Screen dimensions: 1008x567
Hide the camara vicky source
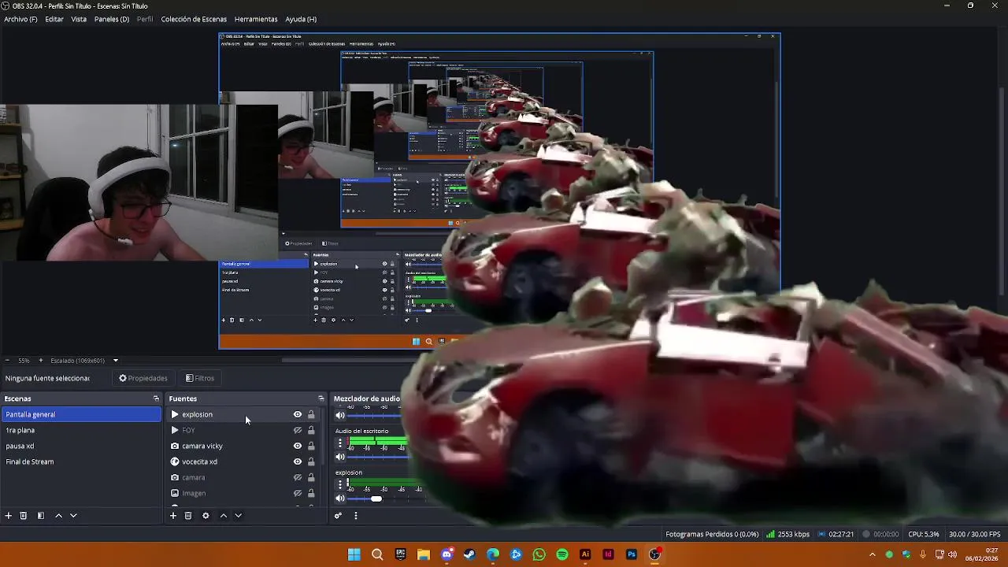coord(298,446)
